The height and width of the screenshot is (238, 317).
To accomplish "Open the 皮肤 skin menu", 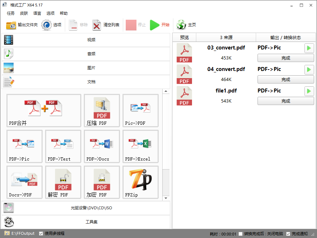I will [24, 13].
